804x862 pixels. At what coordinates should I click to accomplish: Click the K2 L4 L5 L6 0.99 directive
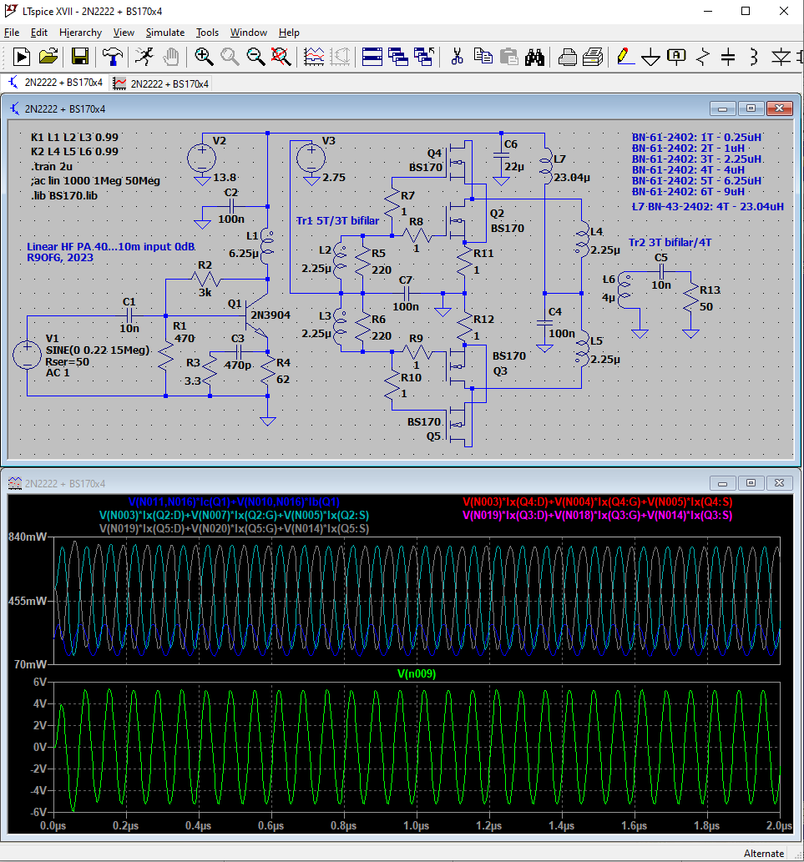[x=75, y=151]
